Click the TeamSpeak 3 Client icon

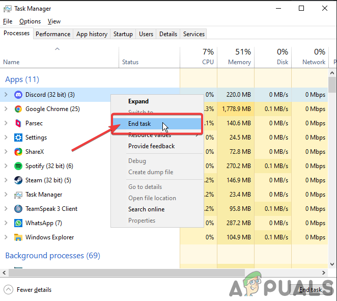tap(18, 209)
